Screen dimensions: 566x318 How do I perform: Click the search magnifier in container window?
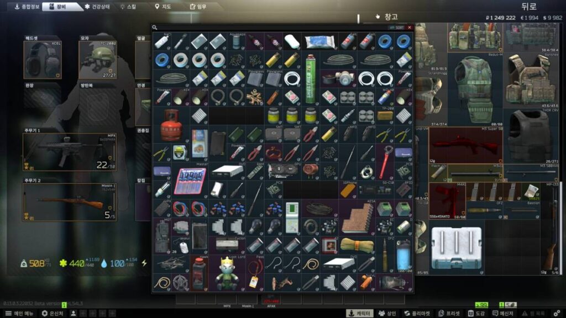(155, 27)
